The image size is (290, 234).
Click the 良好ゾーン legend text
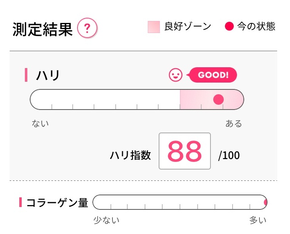click(x=188, y=26)
